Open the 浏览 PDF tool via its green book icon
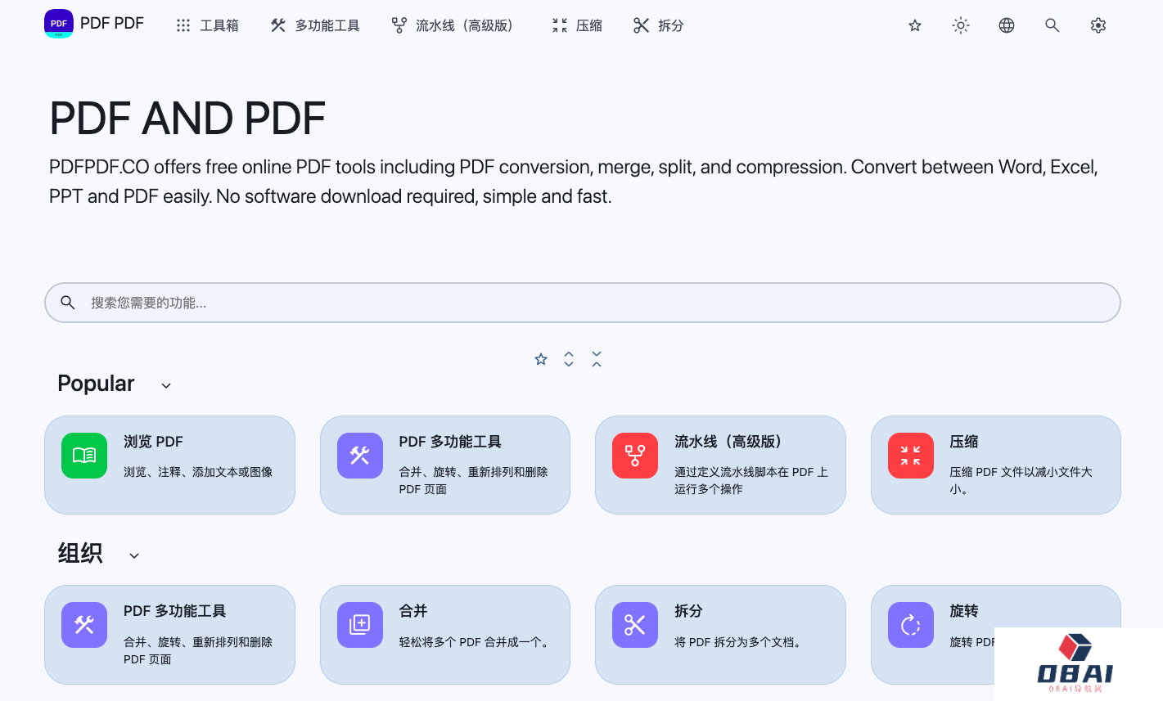 pos(84,456)
